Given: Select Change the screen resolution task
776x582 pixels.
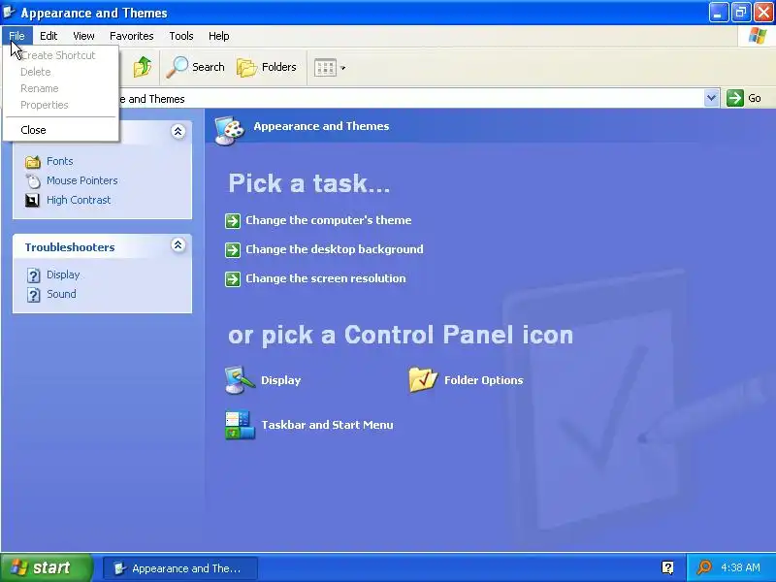Looking at the screenshot, I should (x=326, y=278).
